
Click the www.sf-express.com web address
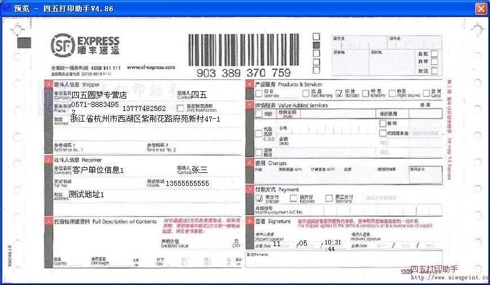(151, 67)
